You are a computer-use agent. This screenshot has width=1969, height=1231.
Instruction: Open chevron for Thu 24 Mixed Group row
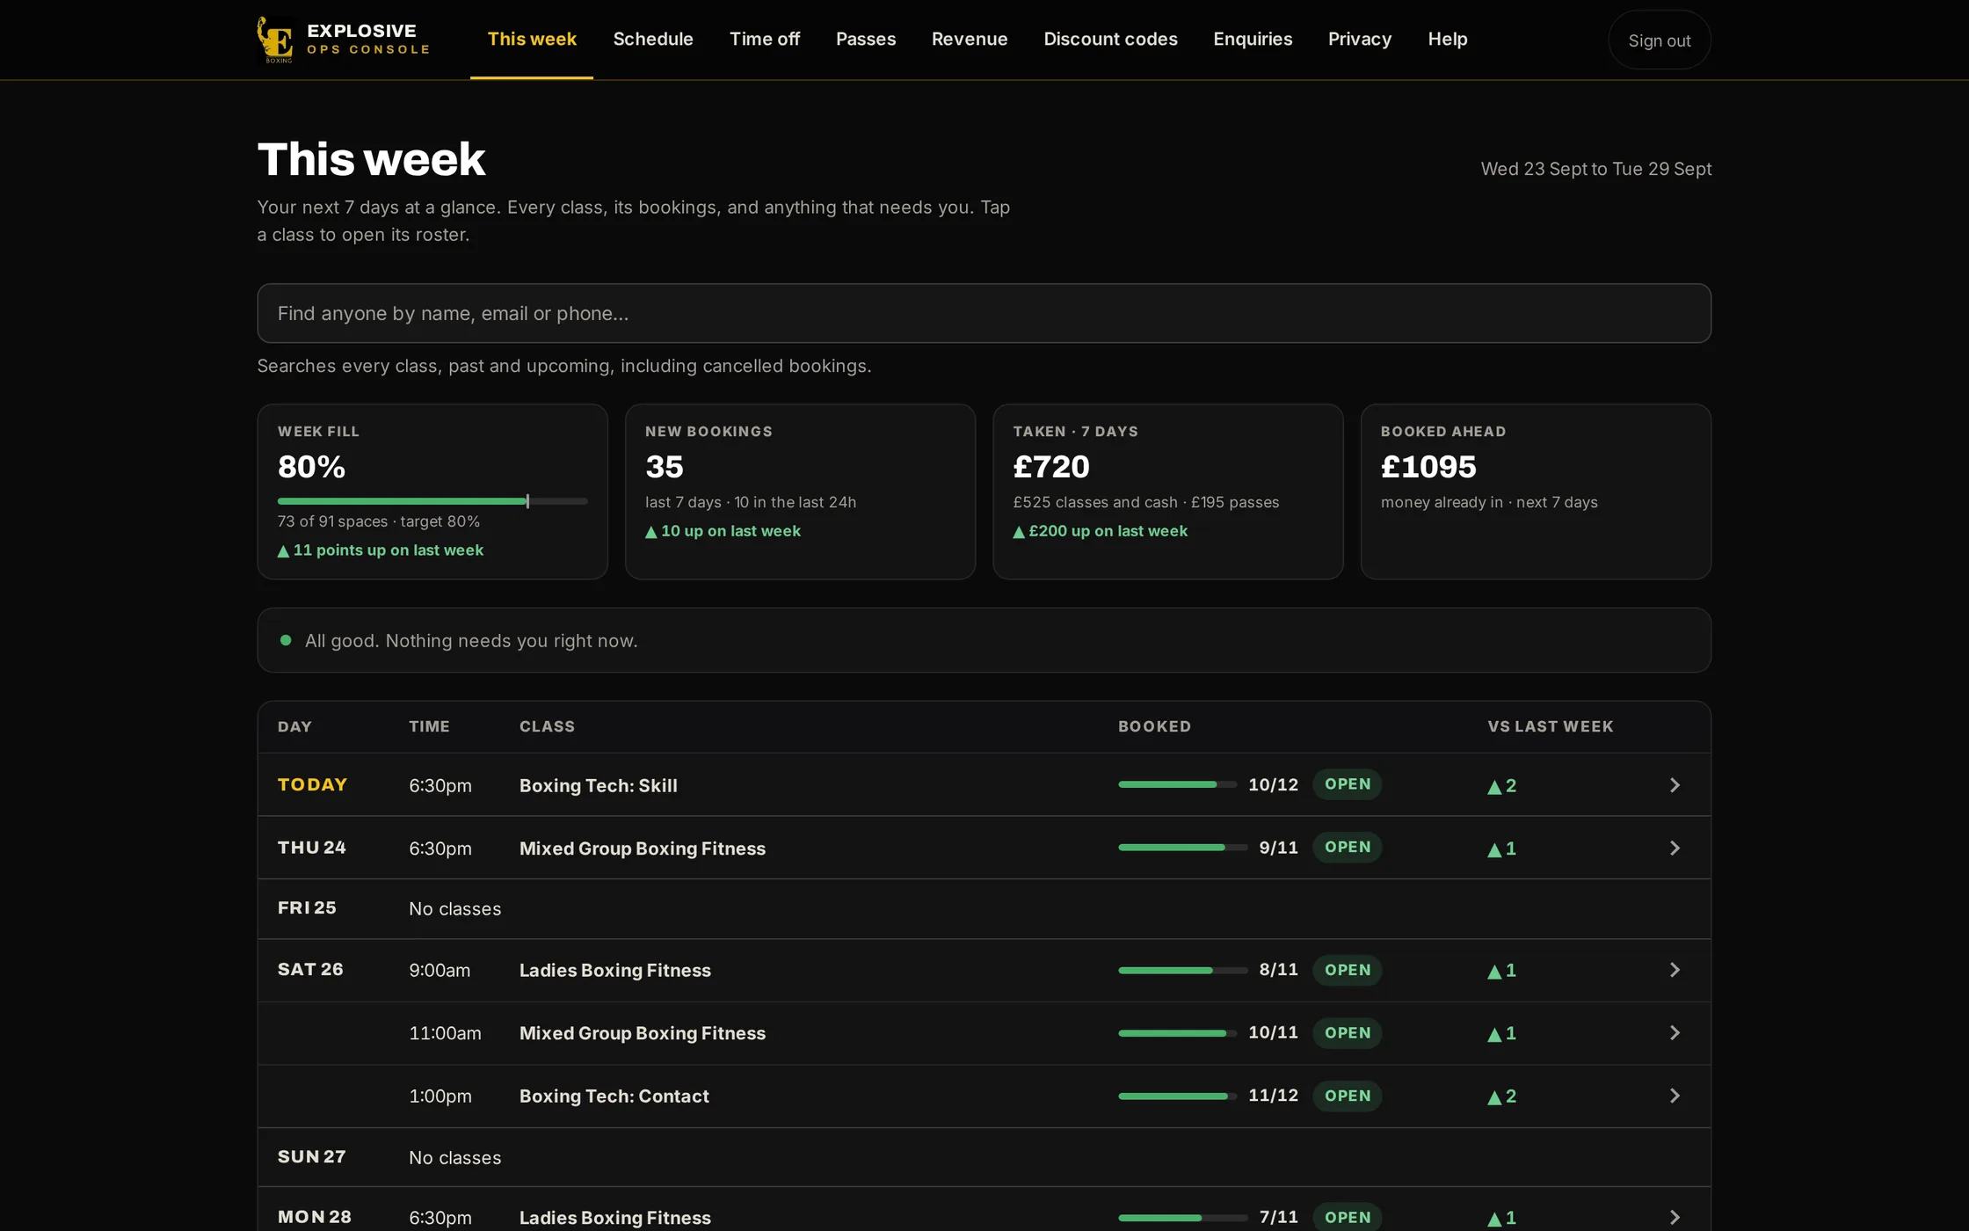1675,849
